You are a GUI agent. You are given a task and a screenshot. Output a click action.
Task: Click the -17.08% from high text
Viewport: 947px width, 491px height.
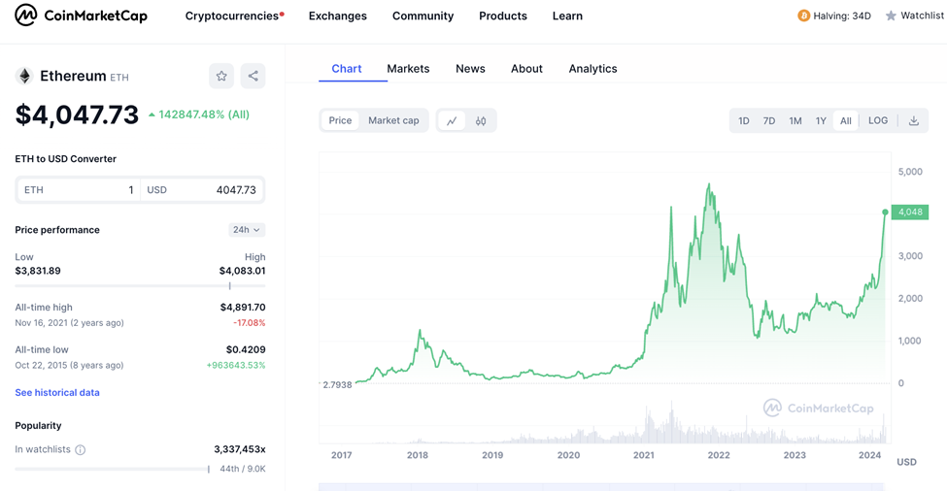(x=250, y=323)
